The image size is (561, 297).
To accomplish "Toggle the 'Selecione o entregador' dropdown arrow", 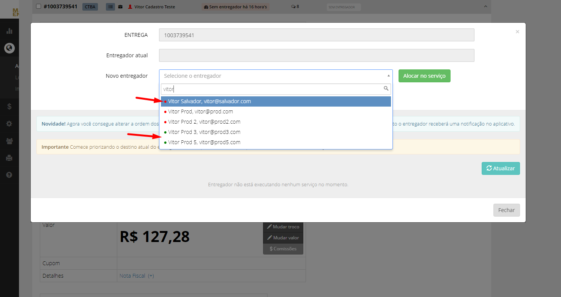I will (x=388, y=75).
